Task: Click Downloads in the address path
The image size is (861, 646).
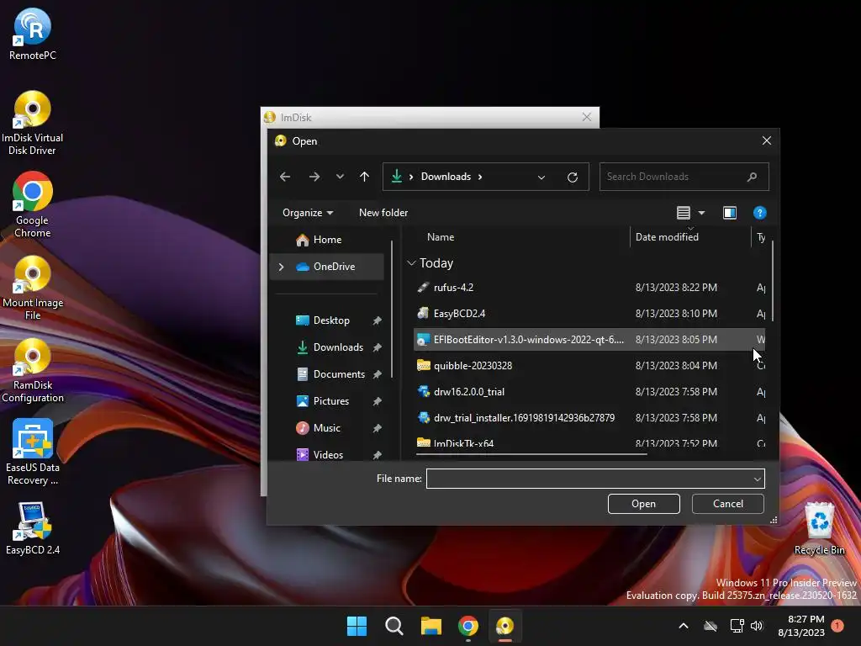Action: point(446,177)
